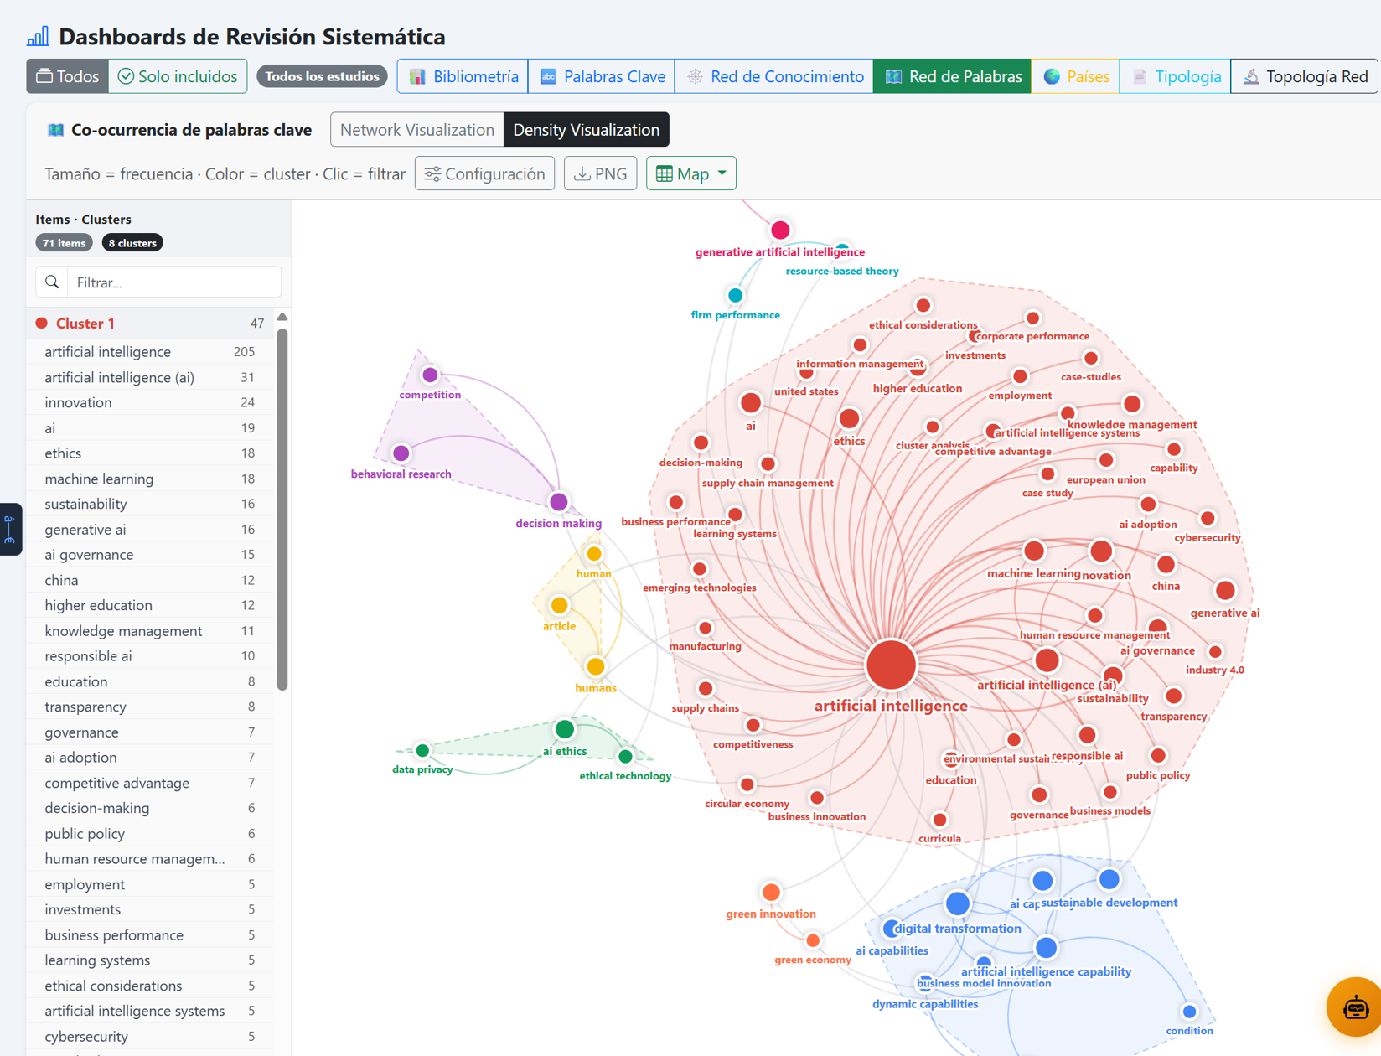The image size is (1381, 1056).
Task: Click the yellow humans node
Action: (x=596, y=667)
